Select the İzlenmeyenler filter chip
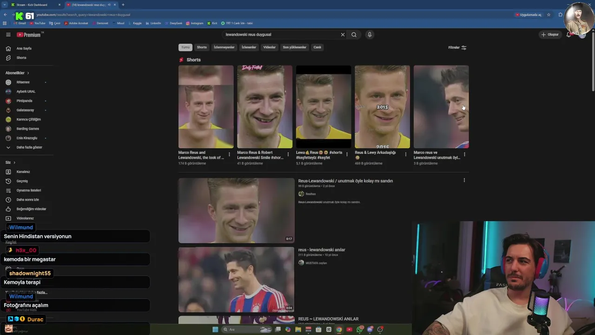 [224, 47]
